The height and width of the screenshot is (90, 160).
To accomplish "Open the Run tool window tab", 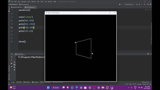I will click(x=13, y=82).
